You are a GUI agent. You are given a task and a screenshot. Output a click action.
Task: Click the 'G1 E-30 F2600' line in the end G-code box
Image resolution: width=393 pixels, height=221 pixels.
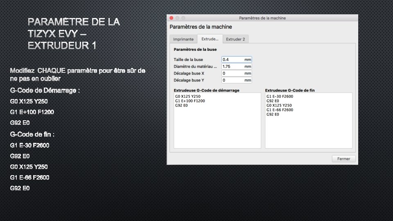(x=280, y=96)
